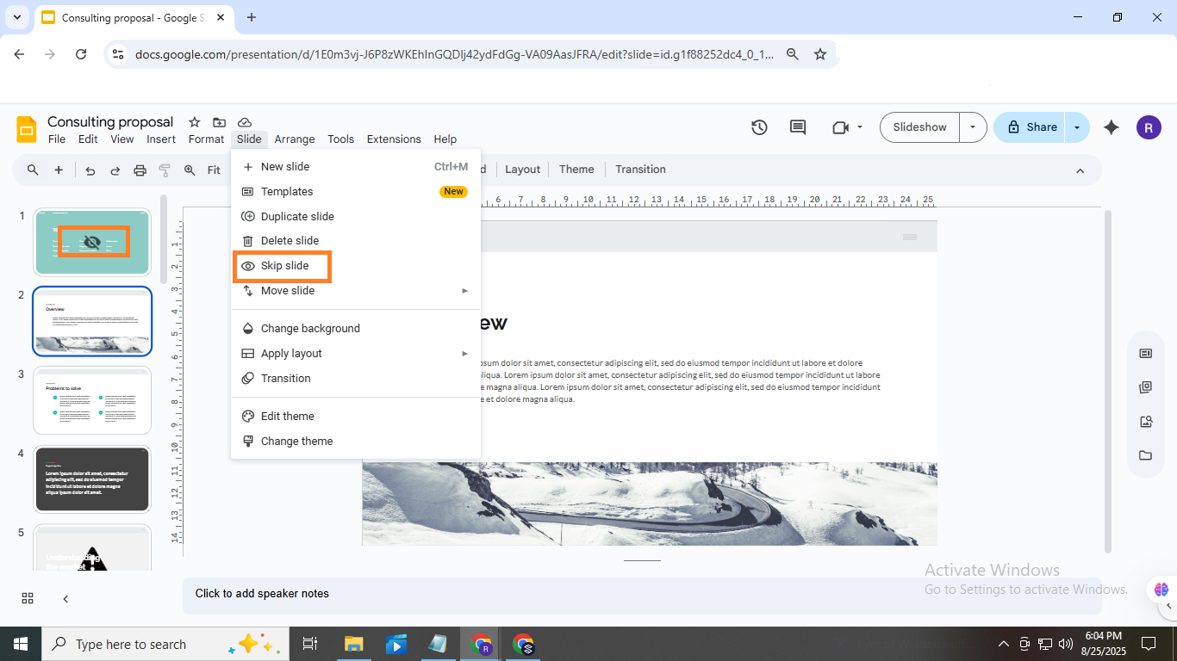Click the undo arrow icon
Image resolution: width=1177 pixels, height=661 pixels.
(90, 170)
